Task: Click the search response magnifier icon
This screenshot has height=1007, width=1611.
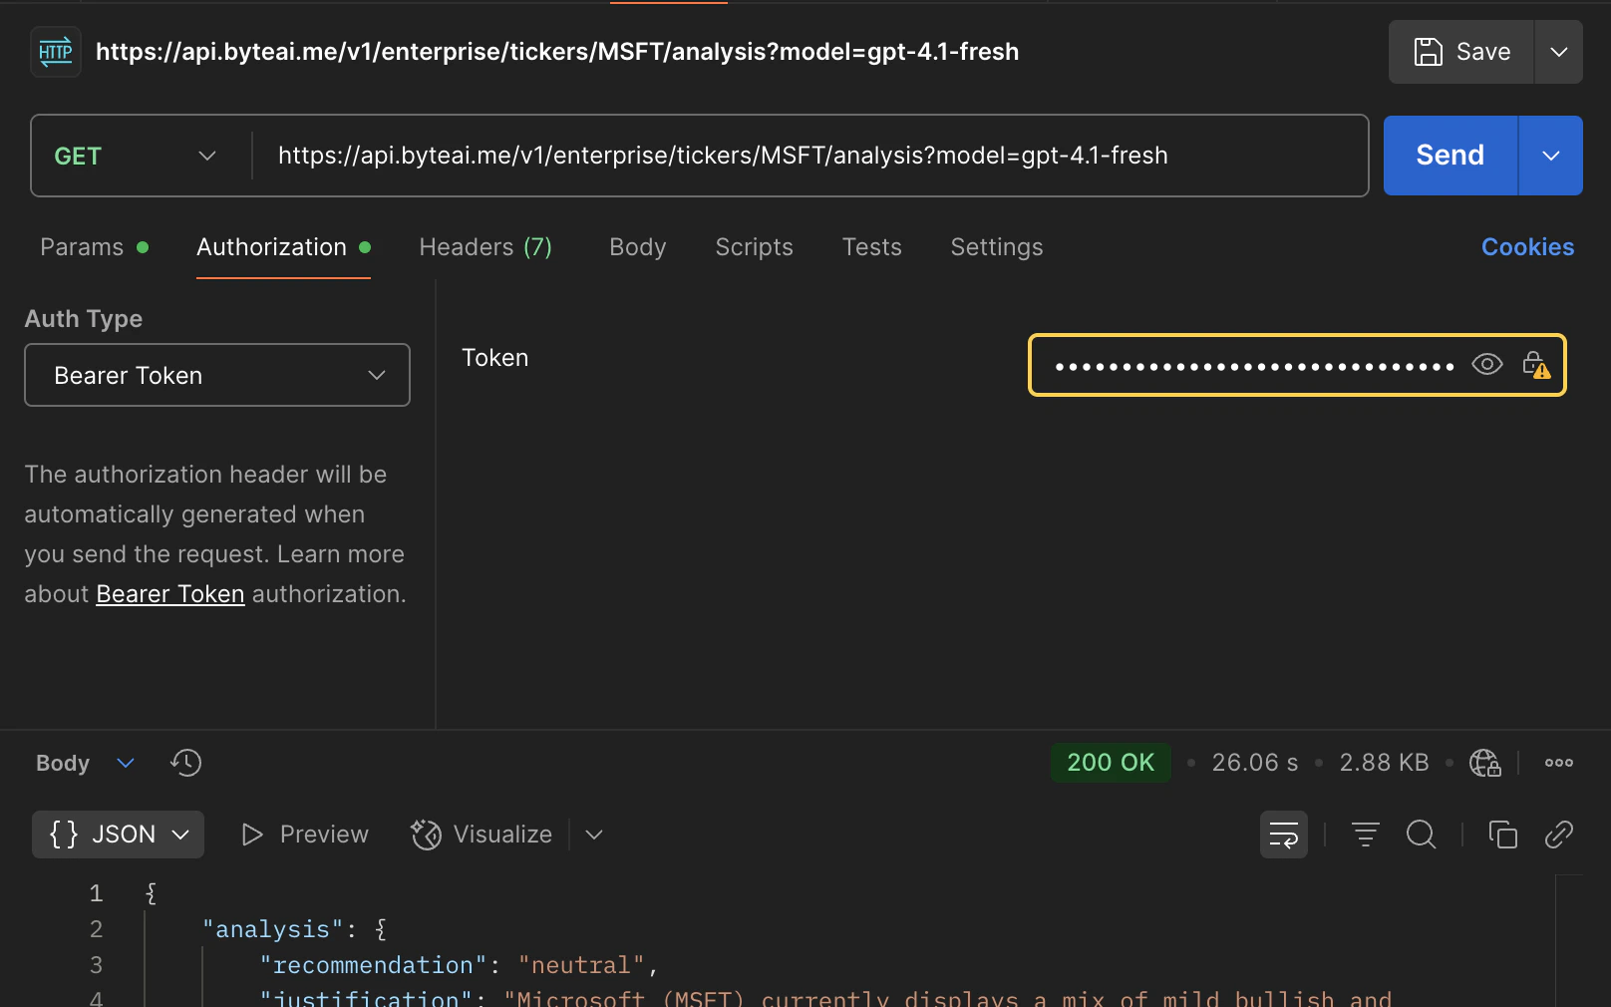Action: tap(1422, 835)
